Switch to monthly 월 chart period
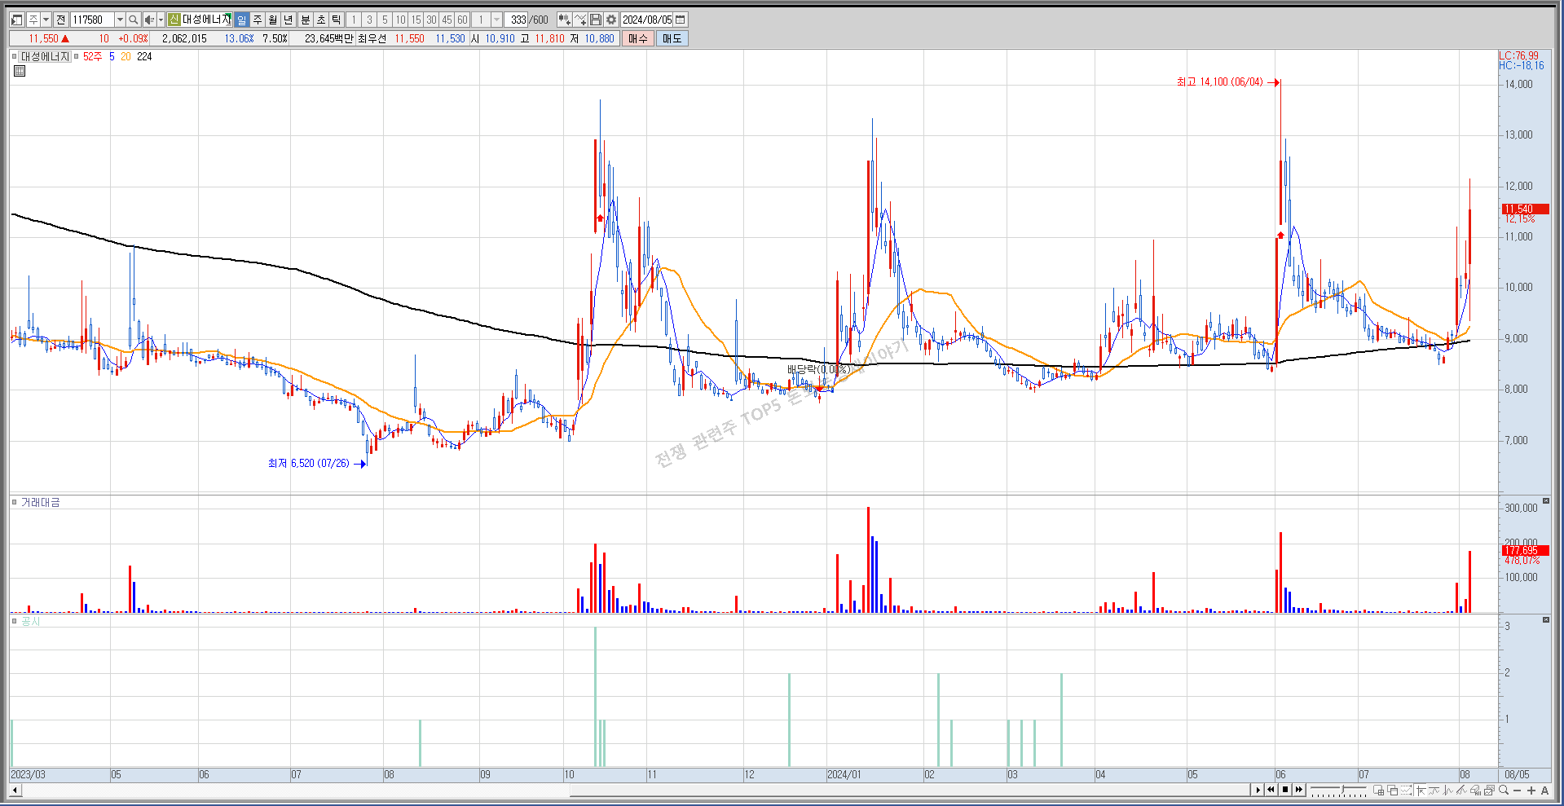Screen dimensions: 1564x806 272,20
